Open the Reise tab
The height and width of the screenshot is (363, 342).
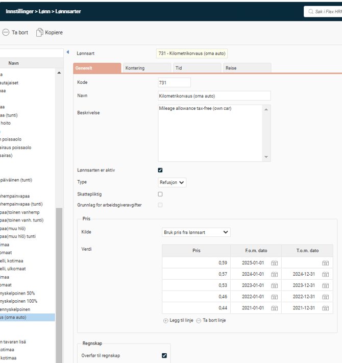(246, 68)
